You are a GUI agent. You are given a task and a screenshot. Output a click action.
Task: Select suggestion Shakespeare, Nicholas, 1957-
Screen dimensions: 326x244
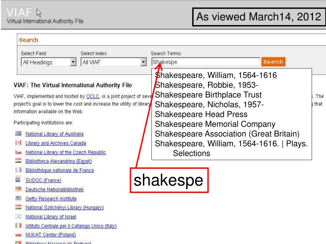pos(209,104)
